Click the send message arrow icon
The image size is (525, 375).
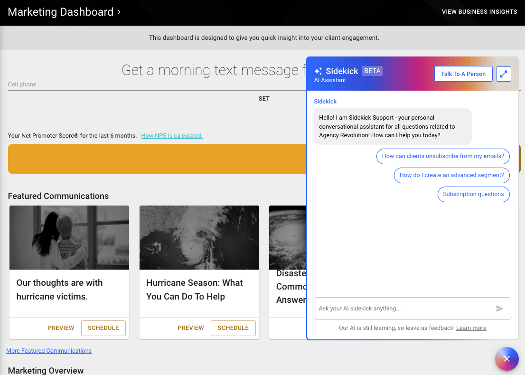500,309
